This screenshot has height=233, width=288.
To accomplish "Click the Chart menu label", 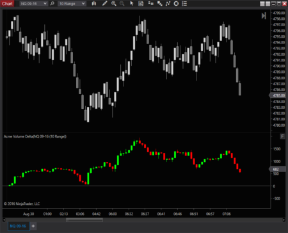I will (7, 3).
